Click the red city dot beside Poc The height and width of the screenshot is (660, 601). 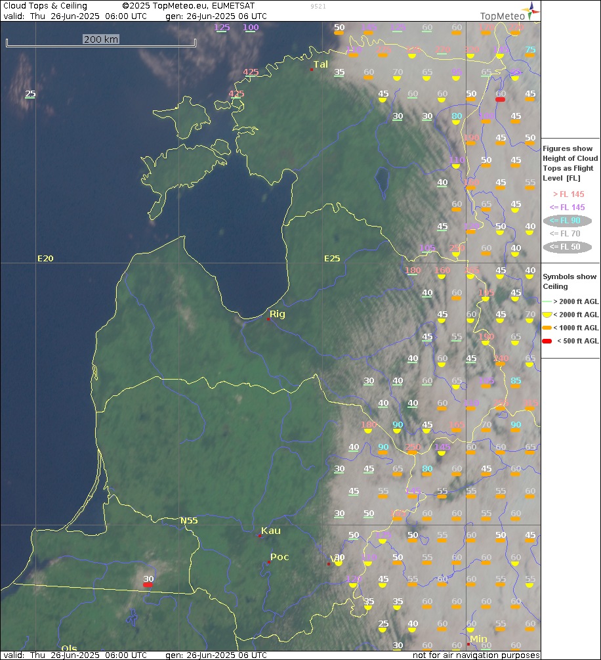coord(269,562)
